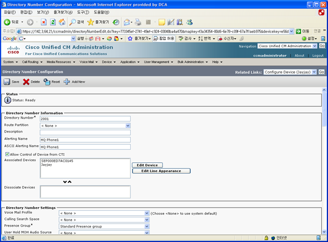Viewport: 328px width, 242px height.
Task: Open the Calling Search Space dropdown
Action: coord(147,219)
